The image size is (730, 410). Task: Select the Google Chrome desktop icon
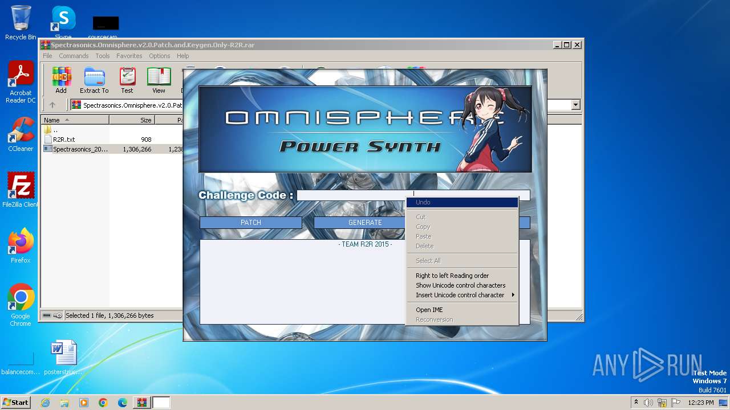tap(21, 305)
